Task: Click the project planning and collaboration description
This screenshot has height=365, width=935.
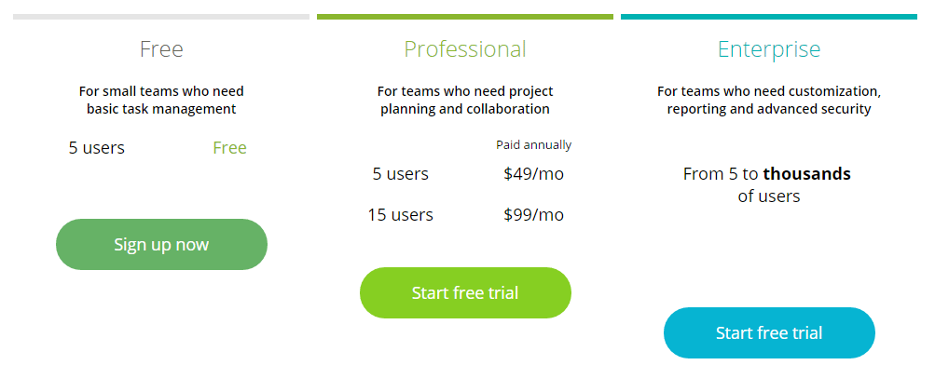Action: pyautogui.click(x=465, y=100)
